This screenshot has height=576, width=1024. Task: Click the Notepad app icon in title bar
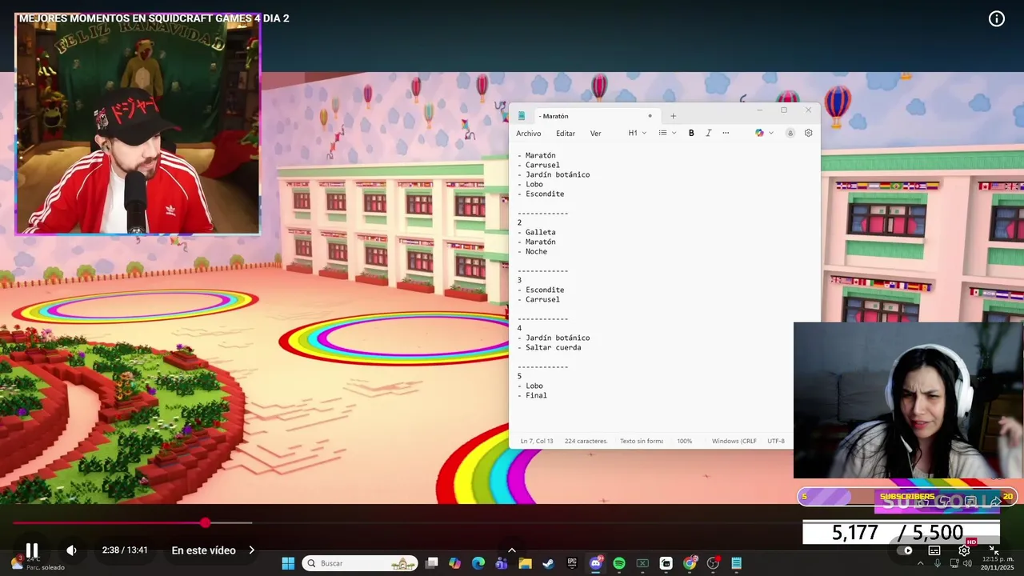[522, 116]
